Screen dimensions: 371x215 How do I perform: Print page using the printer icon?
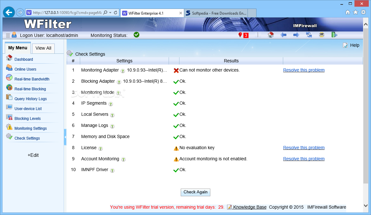coord(322,35)
